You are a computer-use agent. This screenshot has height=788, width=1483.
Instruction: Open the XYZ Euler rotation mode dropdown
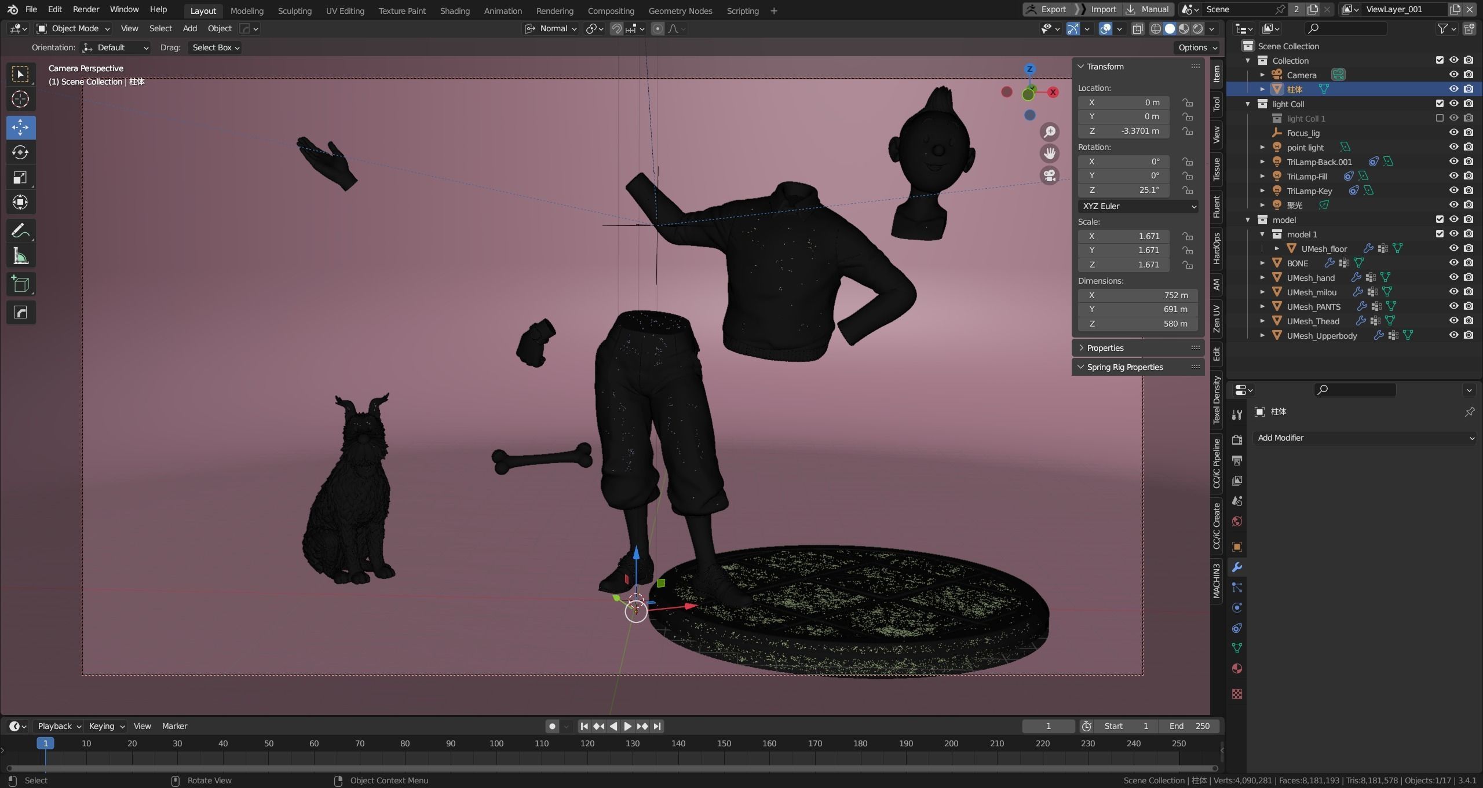(x=1138, y=206)
